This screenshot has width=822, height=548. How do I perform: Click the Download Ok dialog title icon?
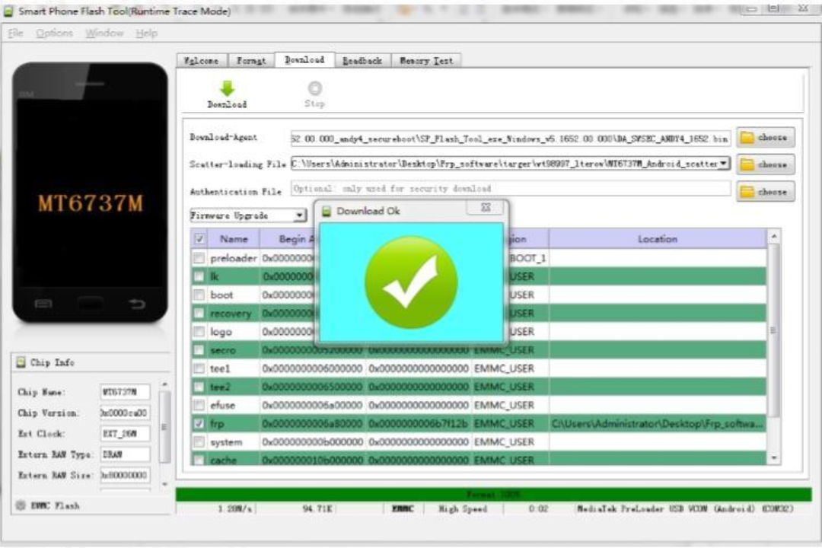click(326, 211)
